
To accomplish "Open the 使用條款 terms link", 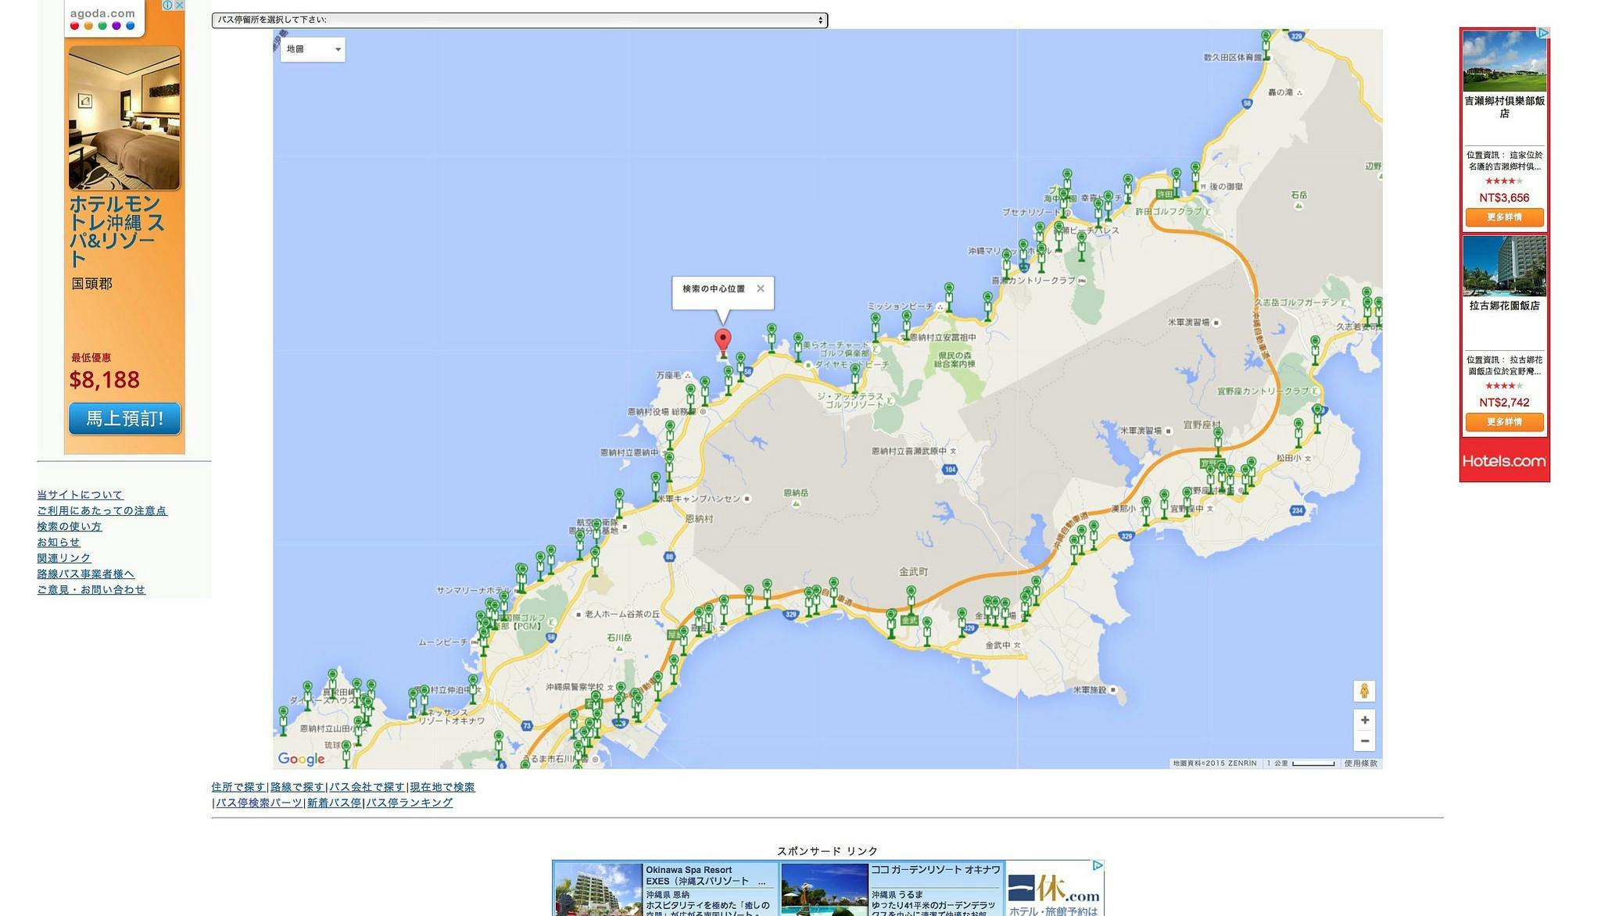I will pos(1360,764).
